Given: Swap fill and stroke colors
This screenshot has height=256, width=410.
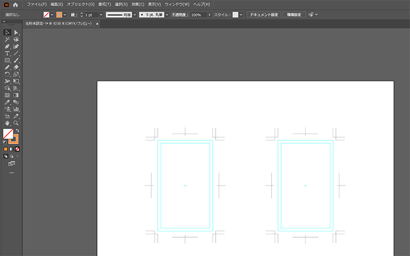Looking at the screenshot, I should tap(17, 131).
